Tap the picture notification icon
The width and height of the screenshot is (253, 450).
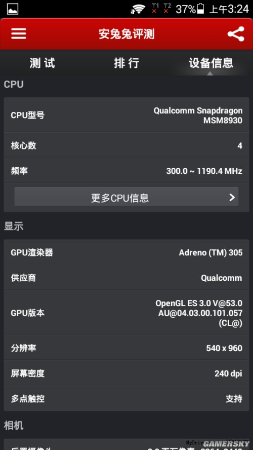click(12, 9)
